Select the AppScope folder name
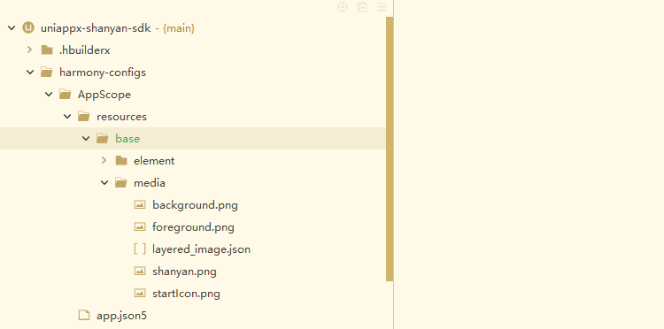Viewport: 664px width, 329px height. coord(104,95)
